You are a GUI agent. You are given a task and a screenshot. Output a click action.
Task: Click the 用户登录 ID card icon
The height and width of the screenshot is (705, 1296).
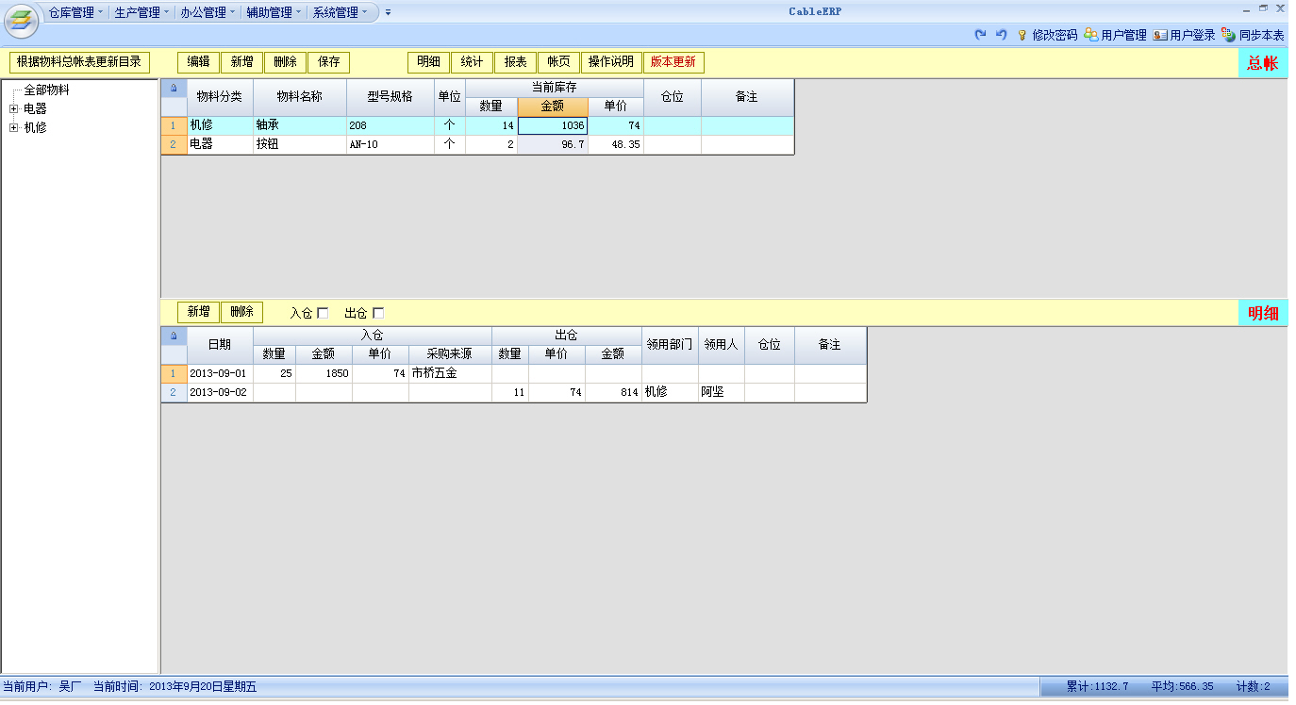(1159, 35)
